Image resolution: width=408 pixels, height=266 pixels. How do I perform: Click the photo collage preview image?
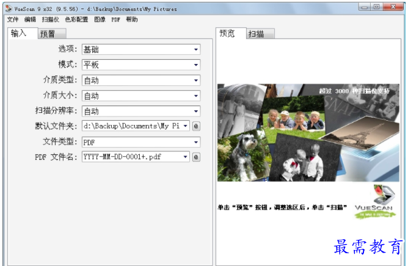308,132
